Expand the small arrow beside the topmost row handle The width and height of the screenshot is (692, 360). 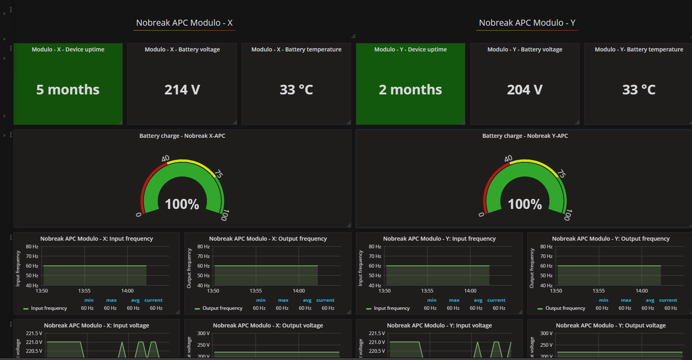[x=4, y=14]
